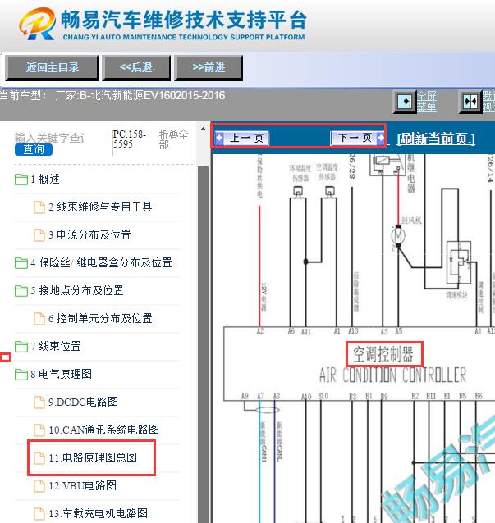Click the sidebar vertical scrollbar track
495x523 pixels.
[203, 343]
